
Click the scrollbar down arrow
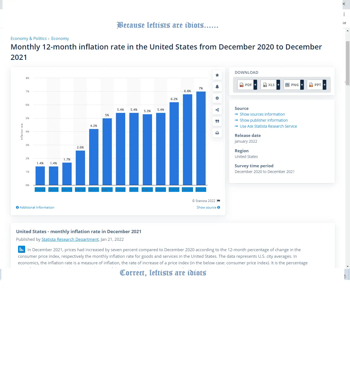click(x=348, y=266)
